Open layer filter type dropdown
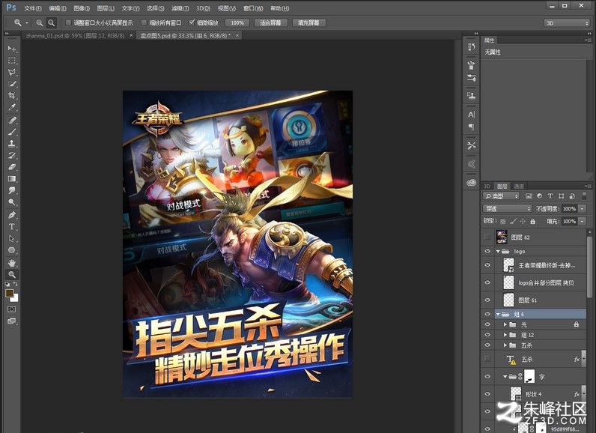Viewport: 596px width, 433px height. [501, 196]
